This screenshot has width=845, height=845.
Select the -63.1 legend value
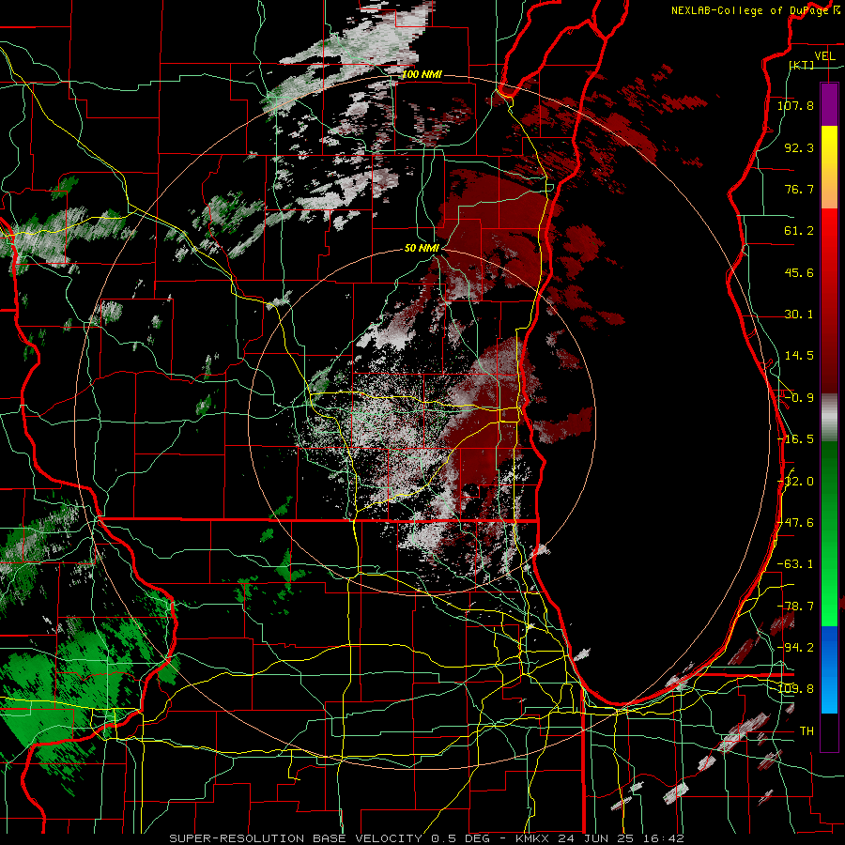pyautogui.click(x=795, y=564)
